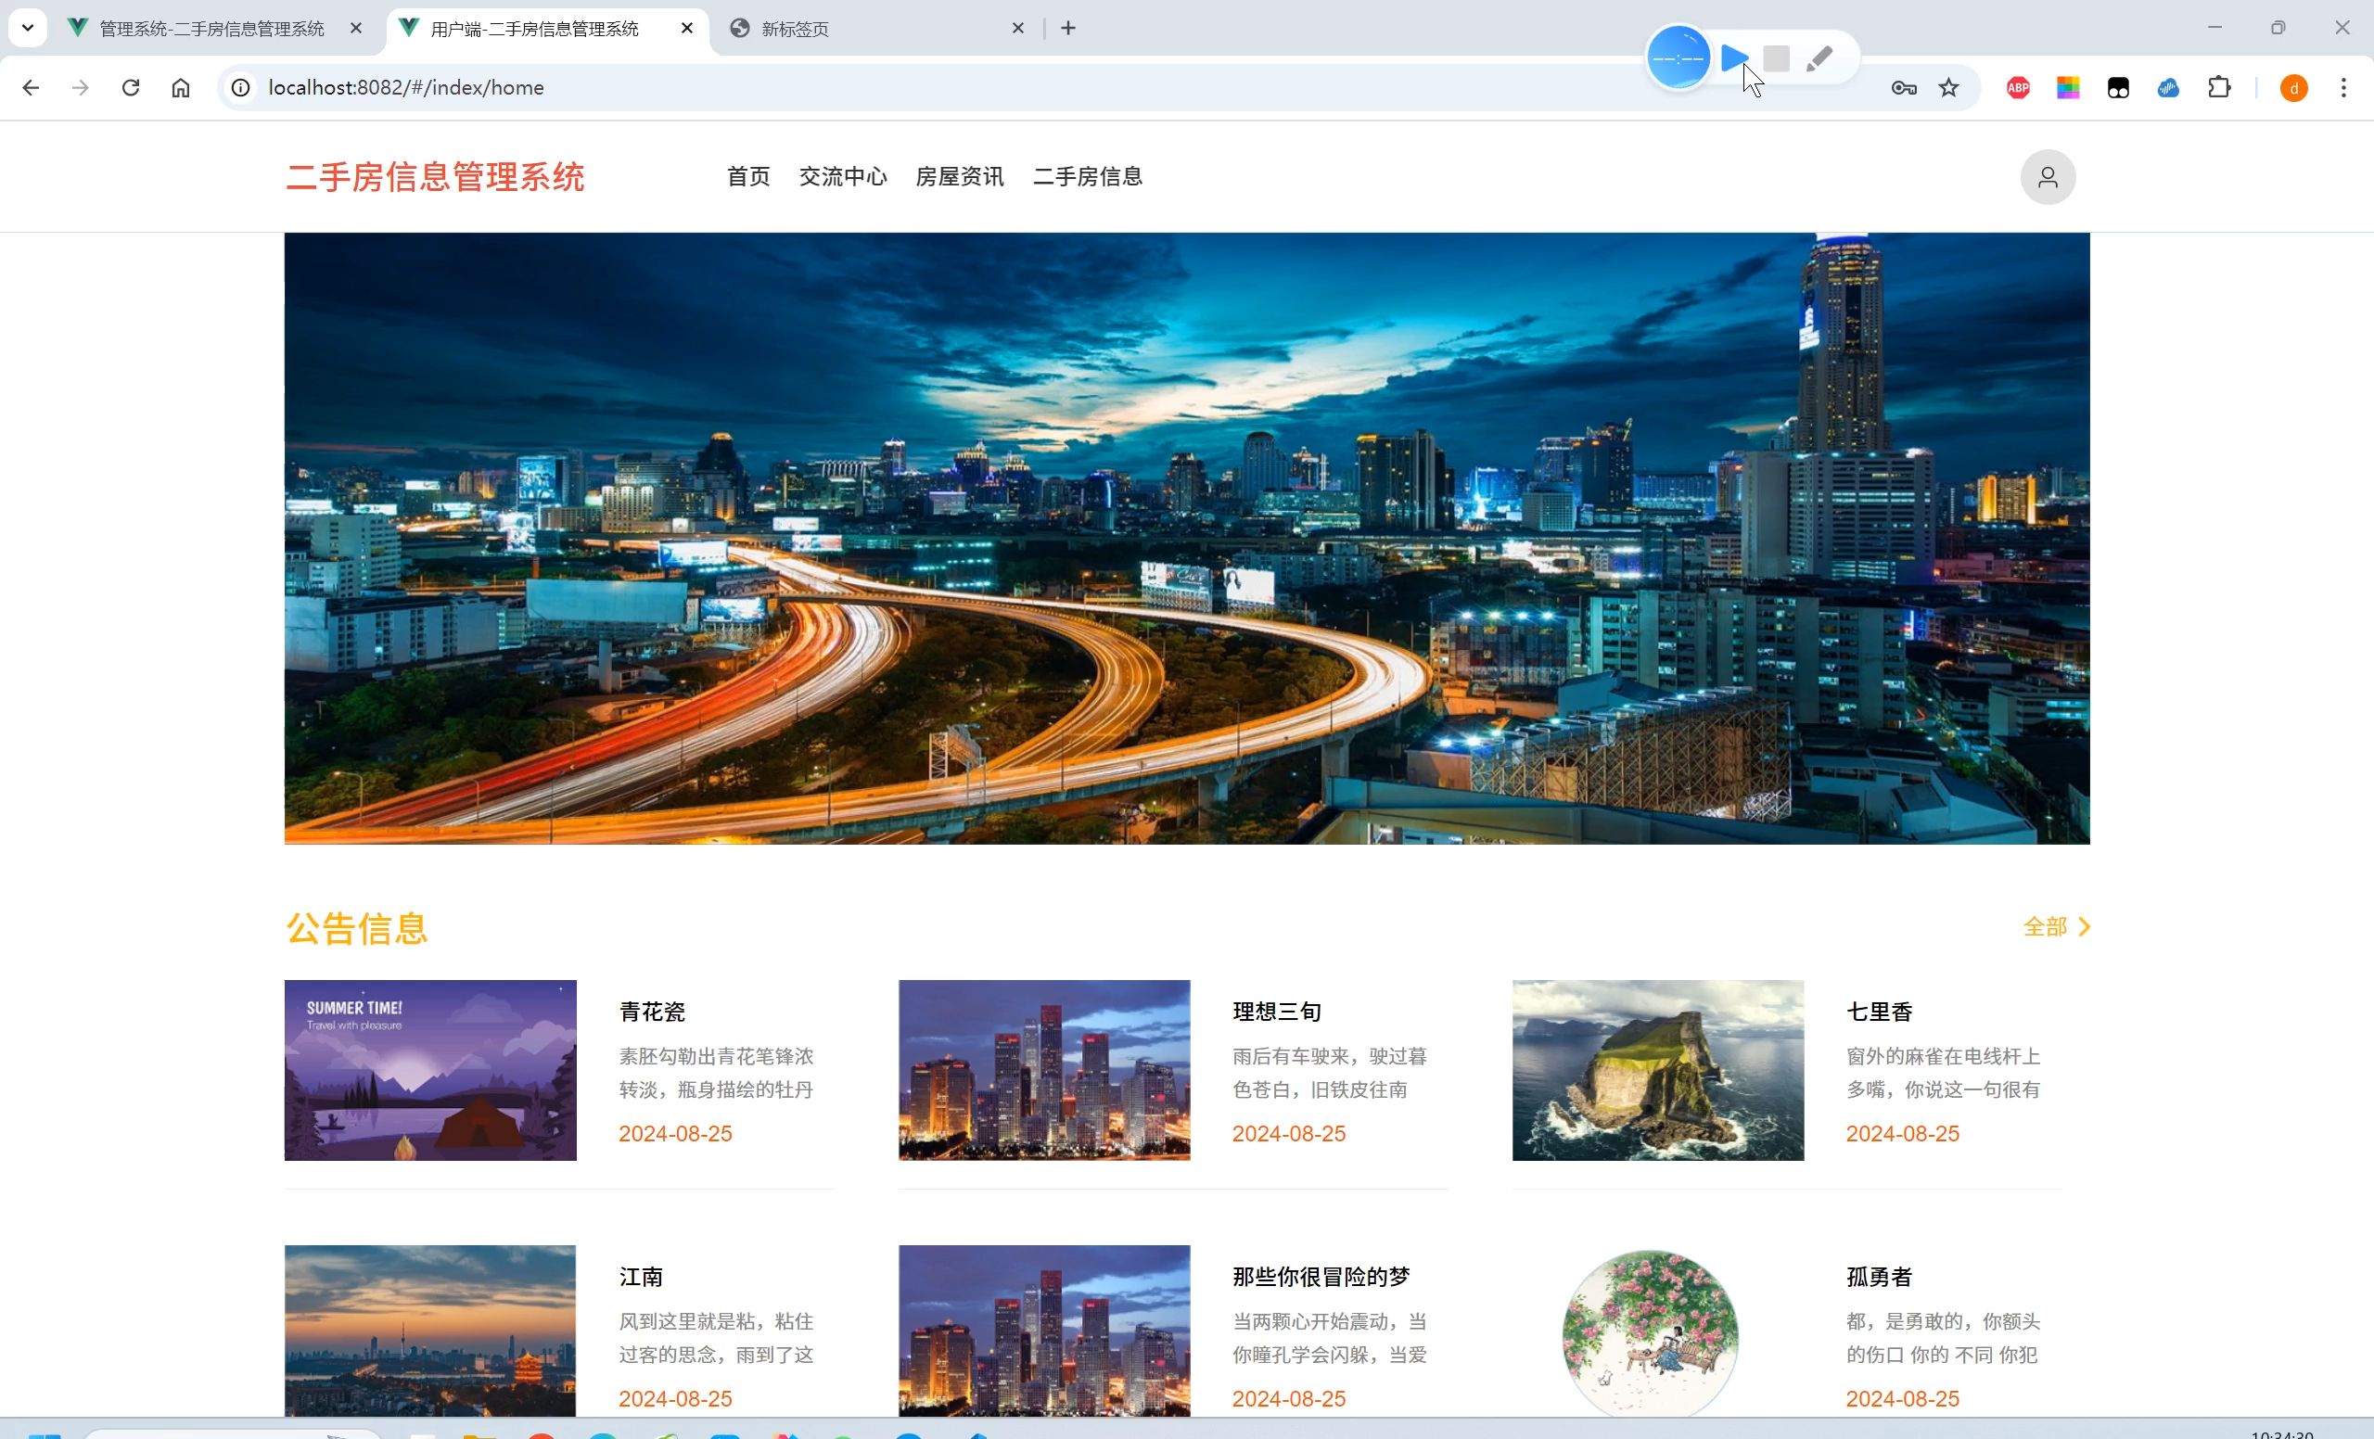This screenshot has width=2374, height=1439.
Task: Open the extensions puzzle icon
Action: (x=2219, y=88)
